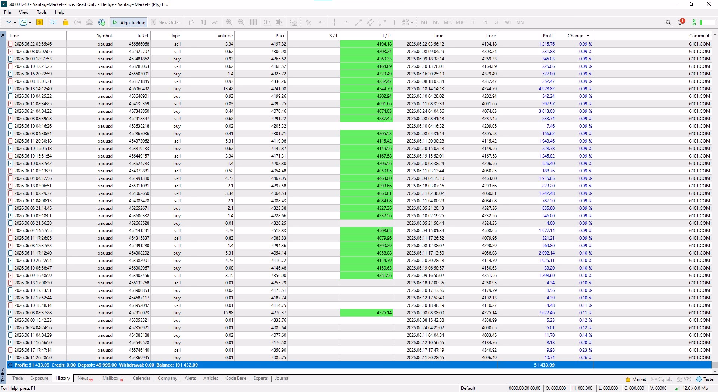Switch to candlestick chart type icon

[203, 22]
